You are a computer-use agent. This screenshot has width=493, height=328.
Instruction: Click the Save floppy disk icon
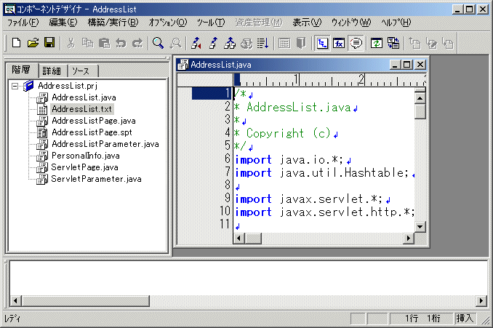pyautogui.click(x=49, y=43)
